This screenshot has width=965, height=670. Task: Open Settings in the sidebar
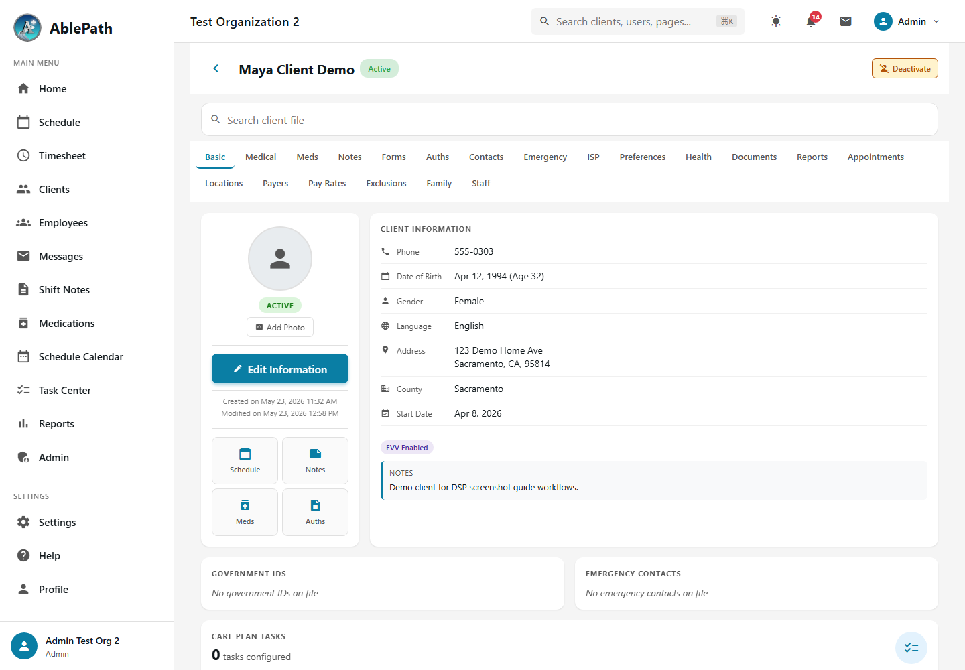pyautogui.click(x=86, y=522)
